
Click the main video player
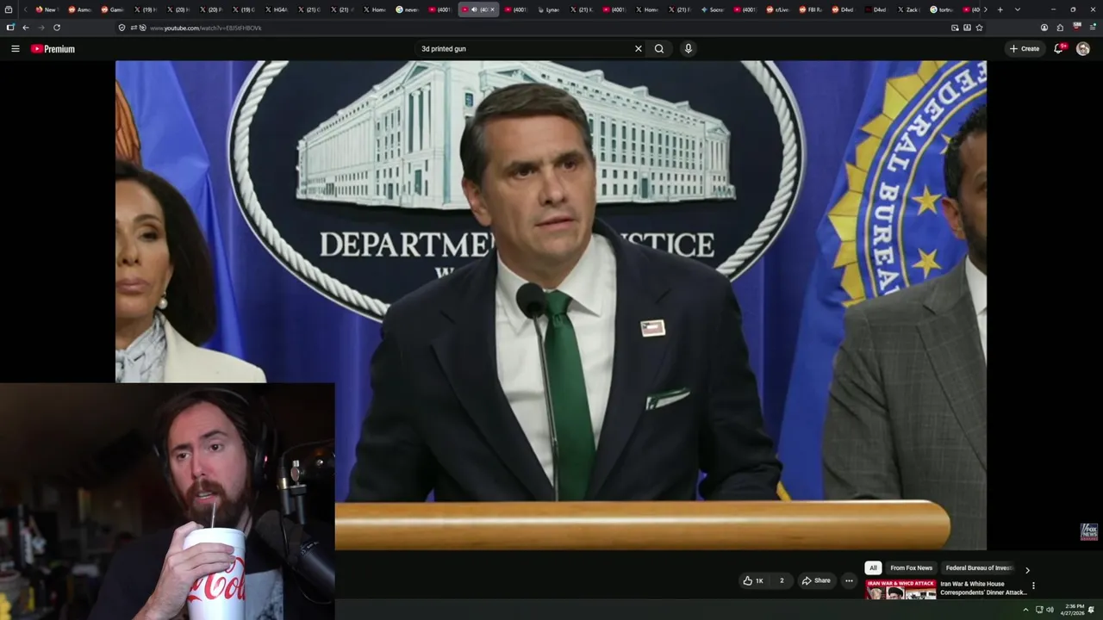tap(551, 305)
